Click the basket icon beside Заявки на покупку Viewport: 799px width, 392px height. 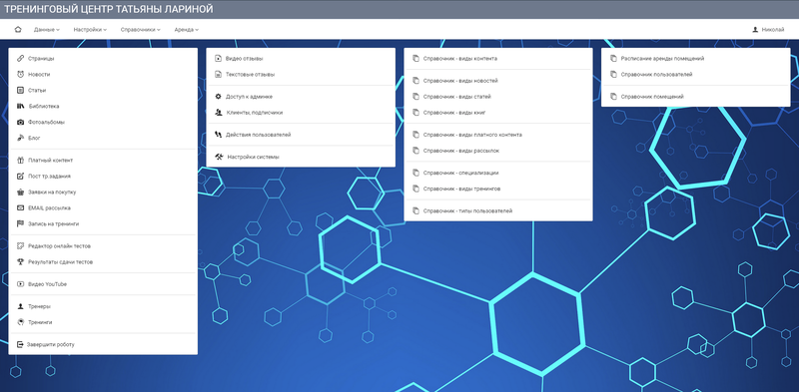(x=20, y=192)
